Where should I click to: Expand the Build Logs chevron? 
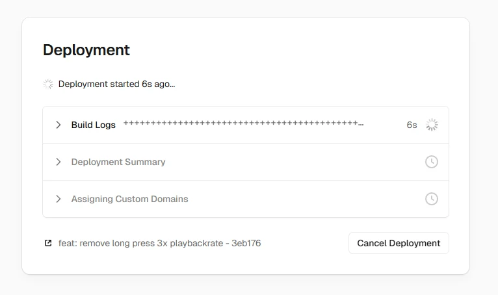pos(58,125)
